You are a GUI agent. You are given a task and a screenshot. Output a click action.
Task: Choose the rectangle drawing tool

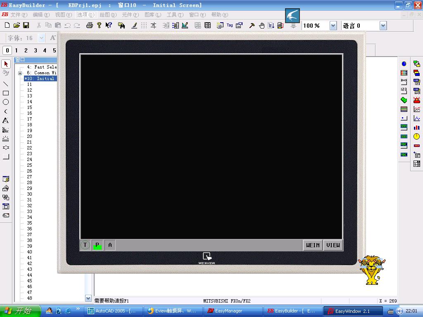tap(6, 93)
